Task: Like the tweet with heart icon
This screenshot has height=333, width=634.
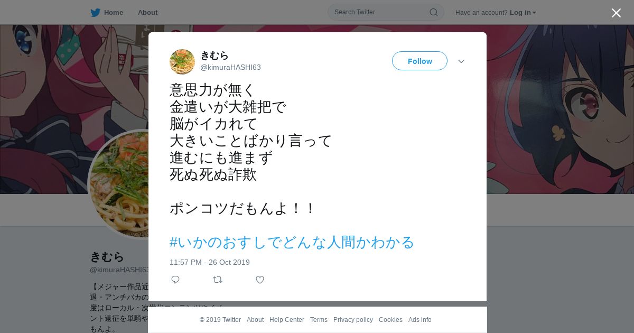Action: click(x=260, y=280)
